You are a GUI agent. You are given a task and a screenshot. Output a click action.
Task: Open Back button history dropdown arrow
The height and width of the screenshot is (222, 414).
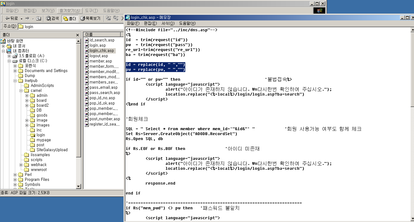tap(22, 19)
